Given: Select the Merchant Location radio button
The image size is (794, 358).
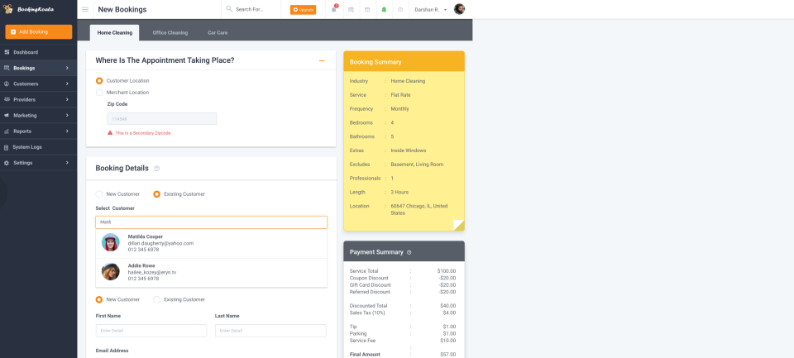Looking at the screenshot, I should [100, 93].
